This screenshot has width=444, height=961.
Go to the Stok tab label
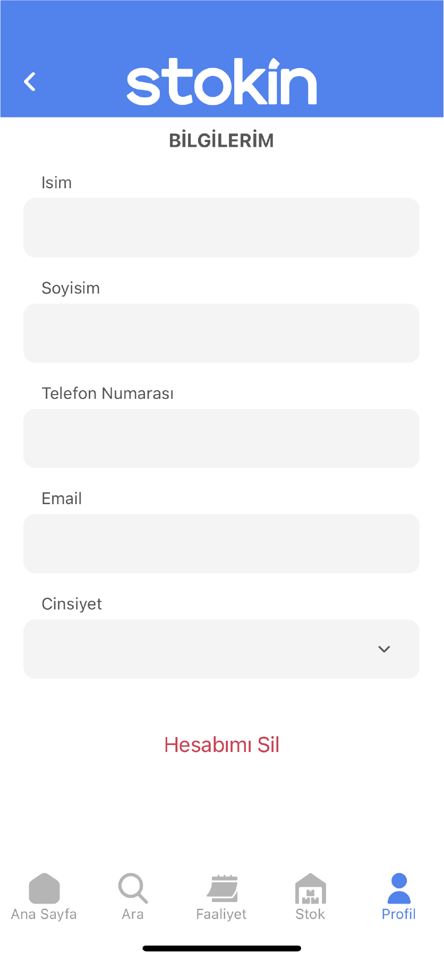coord(310,914)
